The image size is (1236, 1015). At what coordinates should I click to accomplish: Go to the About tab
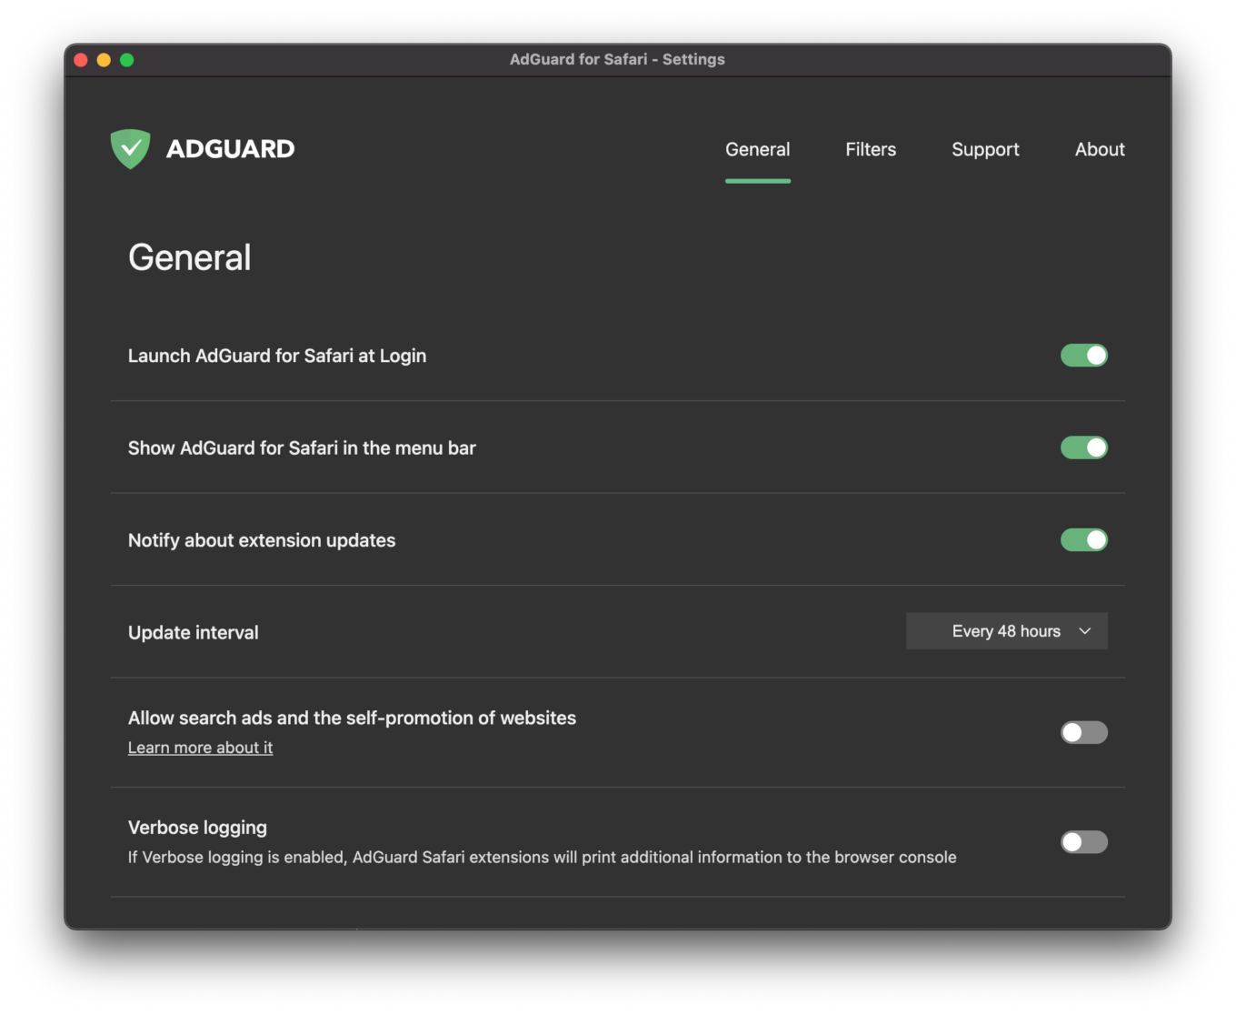pyautogui.click(x=1099, y=150)
